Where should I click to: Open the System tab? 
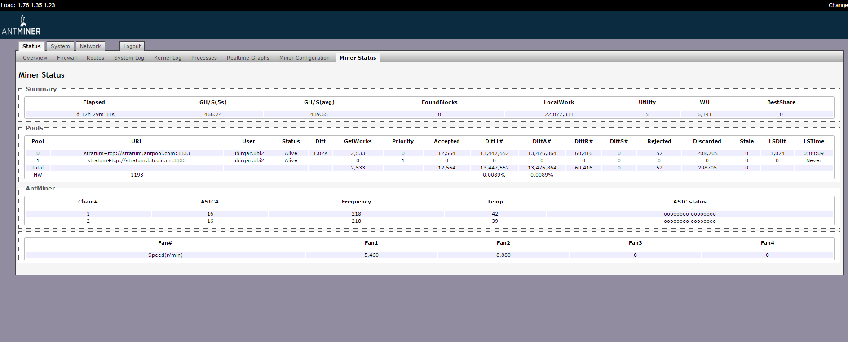pyautogui.click(x=60, y=46)
